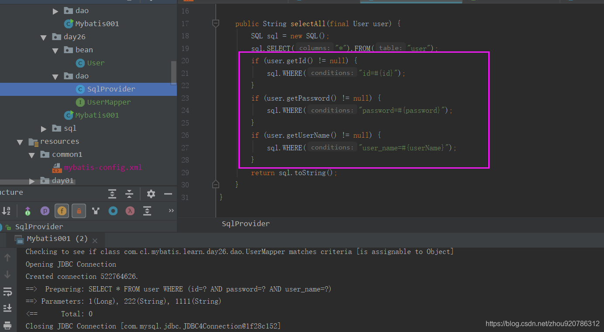Toggle Show Non-Public lock icon
Viewport: 604px width, 332px height.
tap(79, 211)
